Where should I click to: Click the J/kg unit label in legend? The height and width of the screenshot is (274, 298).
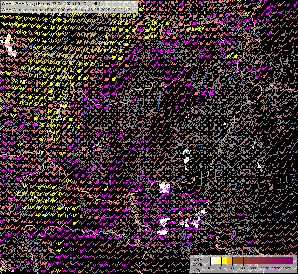click(x=197, y=269)
